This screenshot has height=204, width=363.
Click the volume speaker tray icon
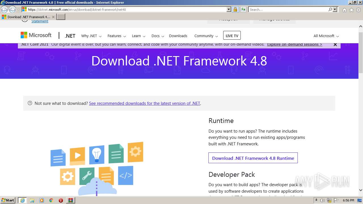[323, 200]
